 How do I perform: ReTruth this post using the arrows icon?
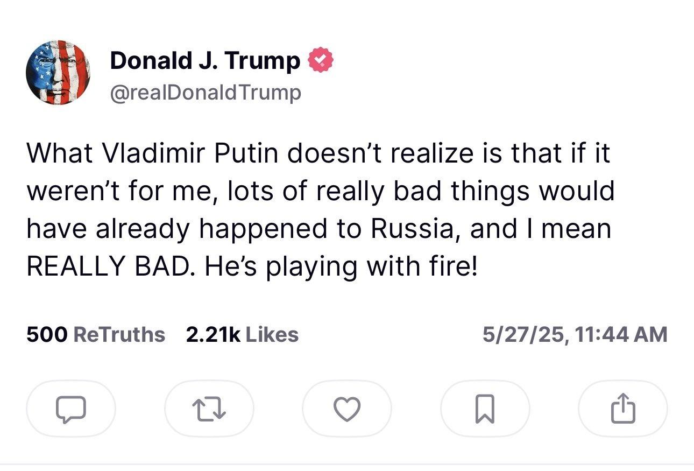tap(209, 409)
